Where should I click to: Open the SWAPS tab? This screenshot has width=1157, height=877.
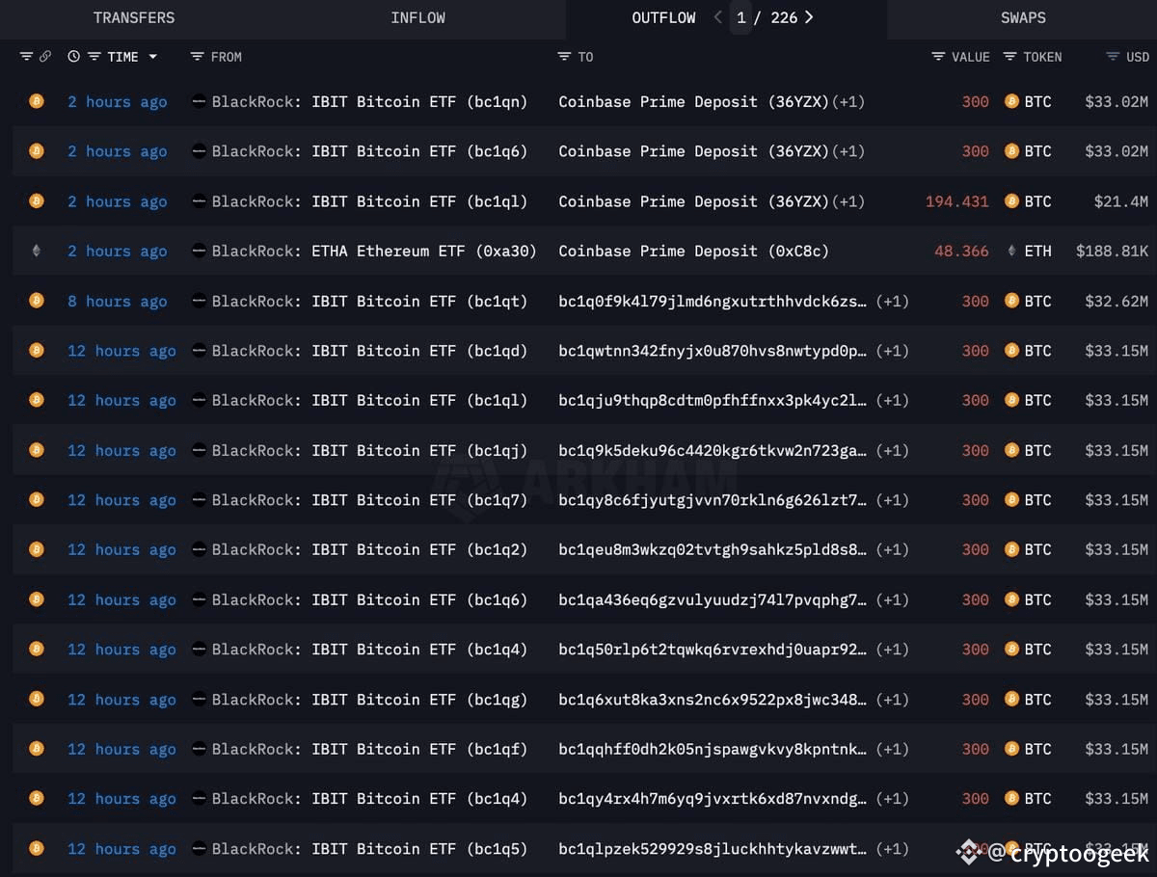click(x=1023, y=17)
